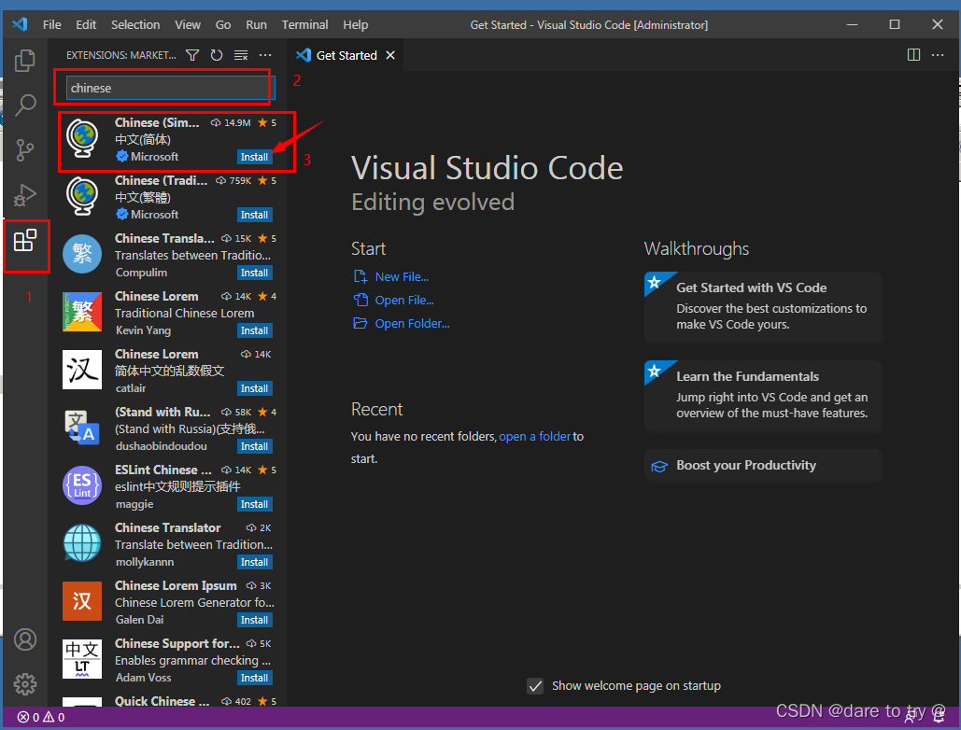Viewport: 961px width, 730px height.
Task: Install Chinese (Simplified) language pack
Action: point(254,157)
